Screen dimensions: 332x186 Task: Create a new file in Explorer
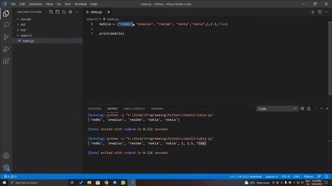(x=51, y=12)
